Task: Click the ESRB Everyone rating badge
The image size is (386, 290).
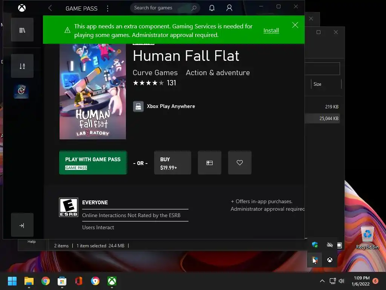Action: coord(69,207)
